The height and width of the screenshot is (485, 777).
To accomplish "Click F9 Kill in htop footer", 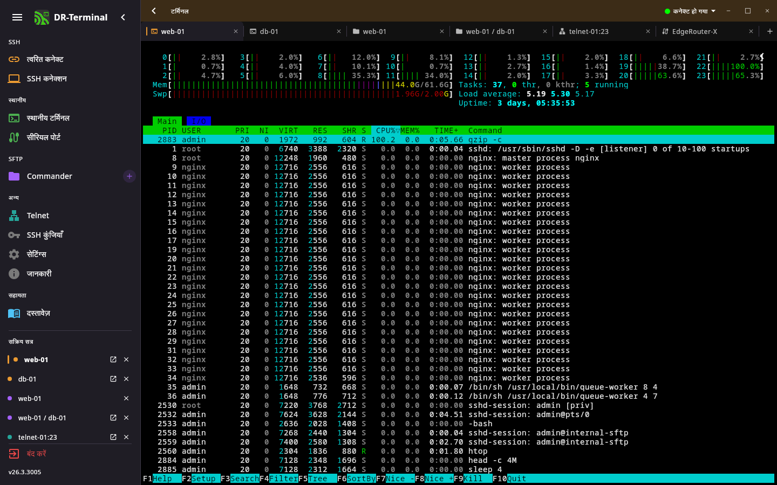I will 473,479.
